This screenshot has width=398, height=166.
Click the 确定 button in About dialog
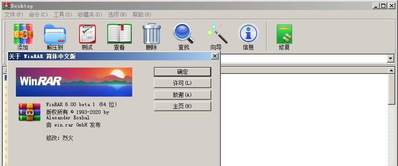pyautogui.click(x=183, y=72)
